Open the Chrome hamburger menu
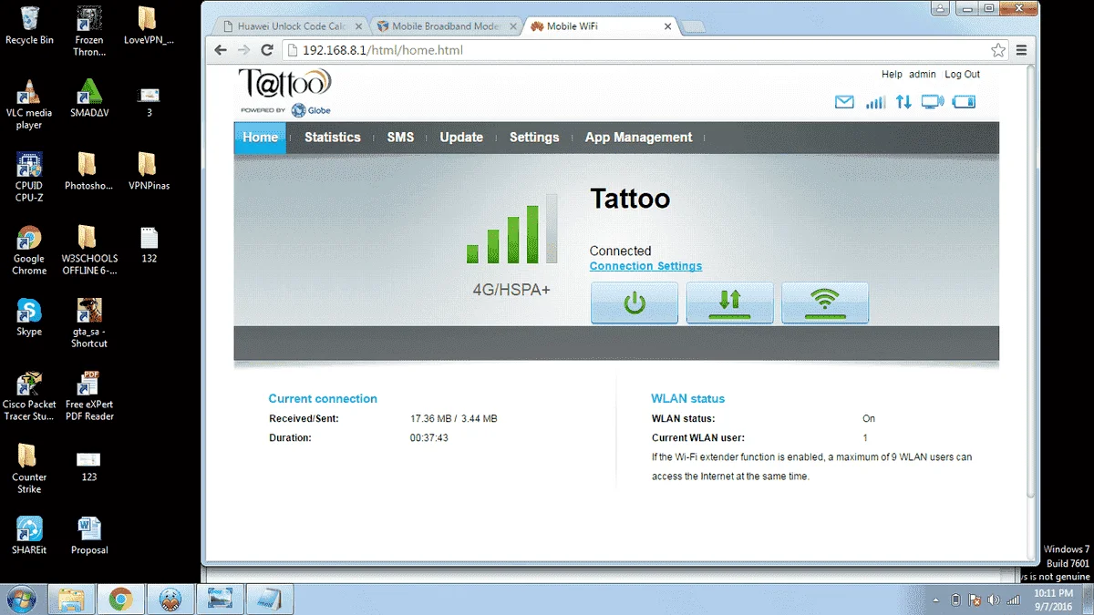This screenshot has width=1094, height=615. tap(1022, 50)
